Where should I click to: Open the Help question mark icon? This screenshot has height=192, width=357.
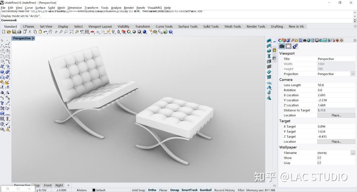point(171,32)
